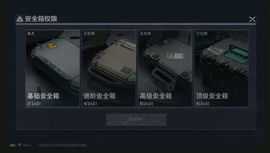Screen dimensions: 270x153
Task: Close the 安全箱权限 dialog
Action: (252, 19)
